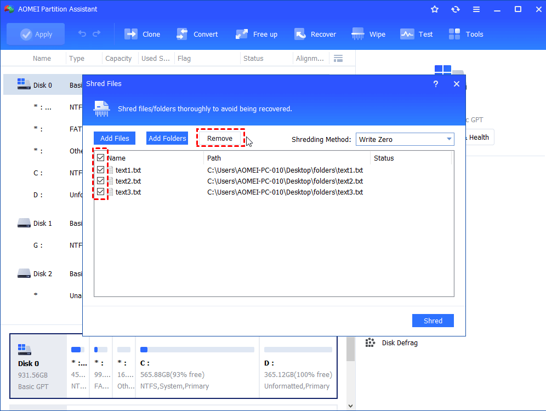Open the Convert menu
Viewport: 546px width, 411px height.
(x=197, y=34)
